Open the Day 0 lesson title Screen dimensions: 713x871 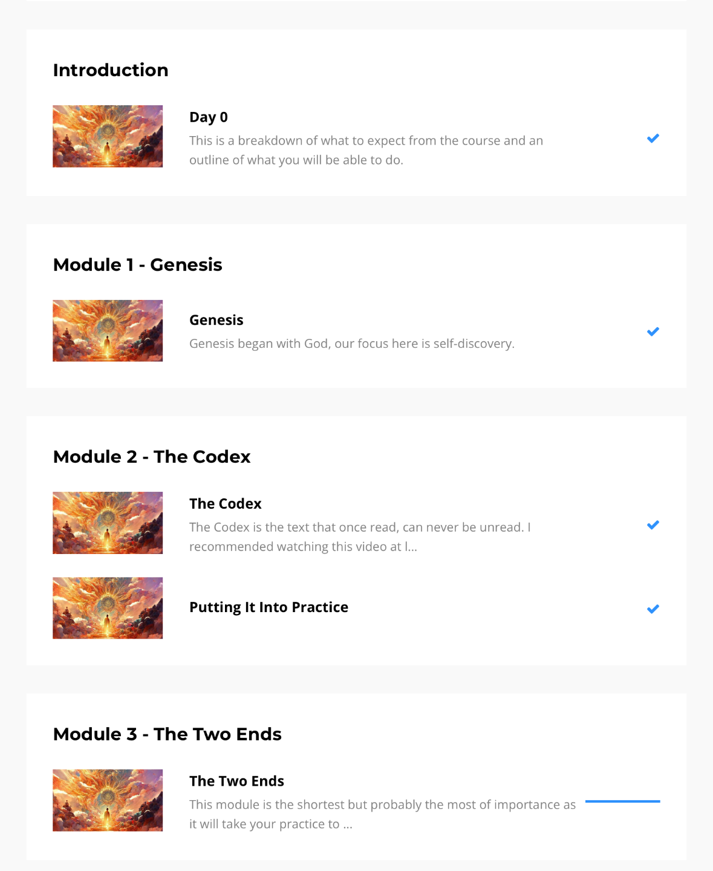point(209,117)
